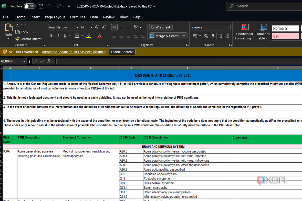
Task: Open the number format General dropdown
Action: pyautogui.click(x=229, y=27)
